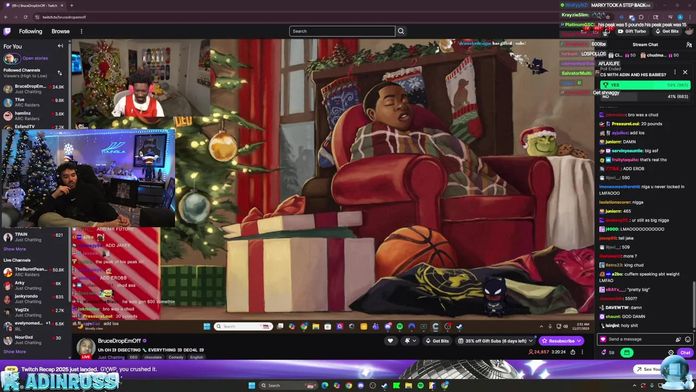Open TheBurntPean live channel

coord(34,272)
